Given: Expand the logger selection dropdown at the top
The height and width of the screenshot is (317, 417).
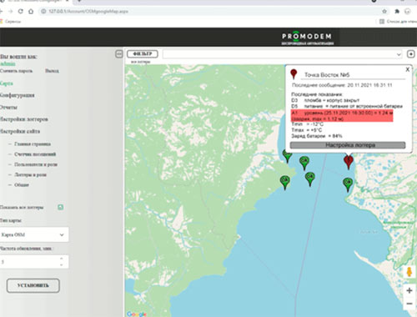Looking at the screenshot, I should [283, 54].
